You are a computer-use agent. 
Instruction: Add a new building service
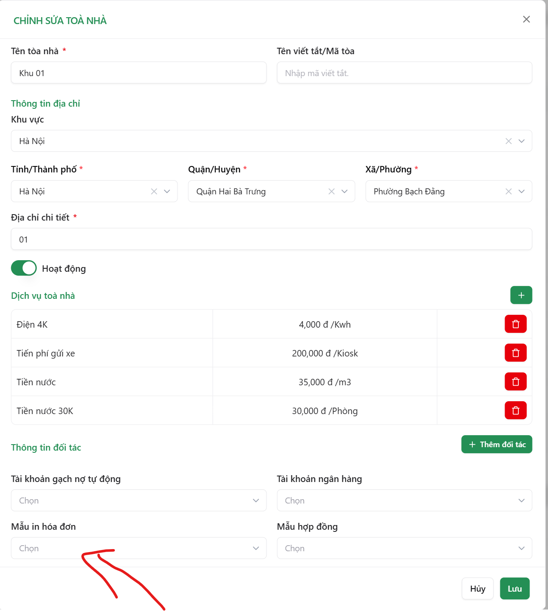(x=521, y=295)
